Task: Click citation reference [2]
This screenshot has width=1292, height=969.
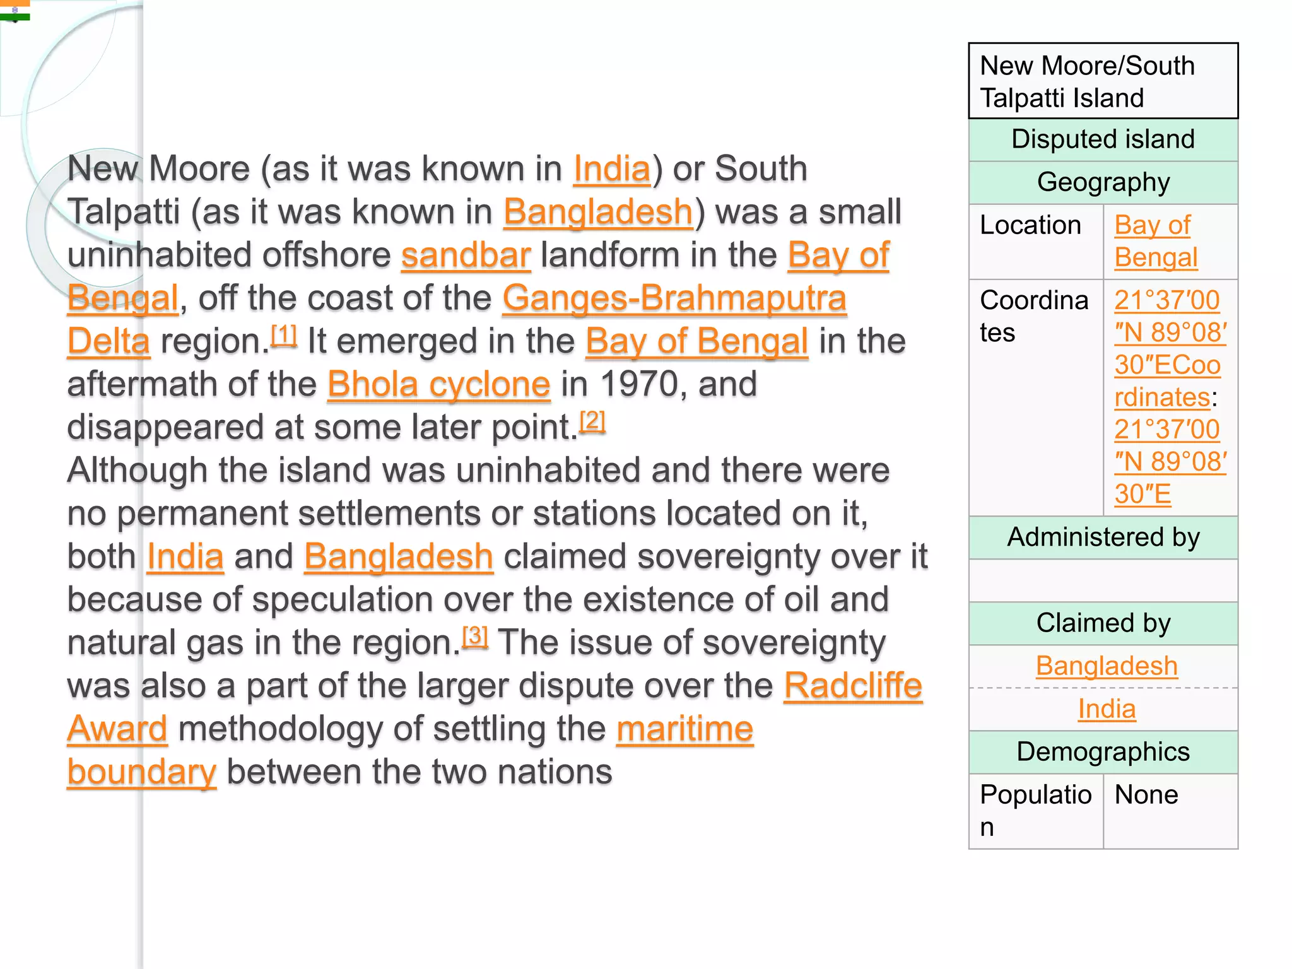Action: click(592, 420)
